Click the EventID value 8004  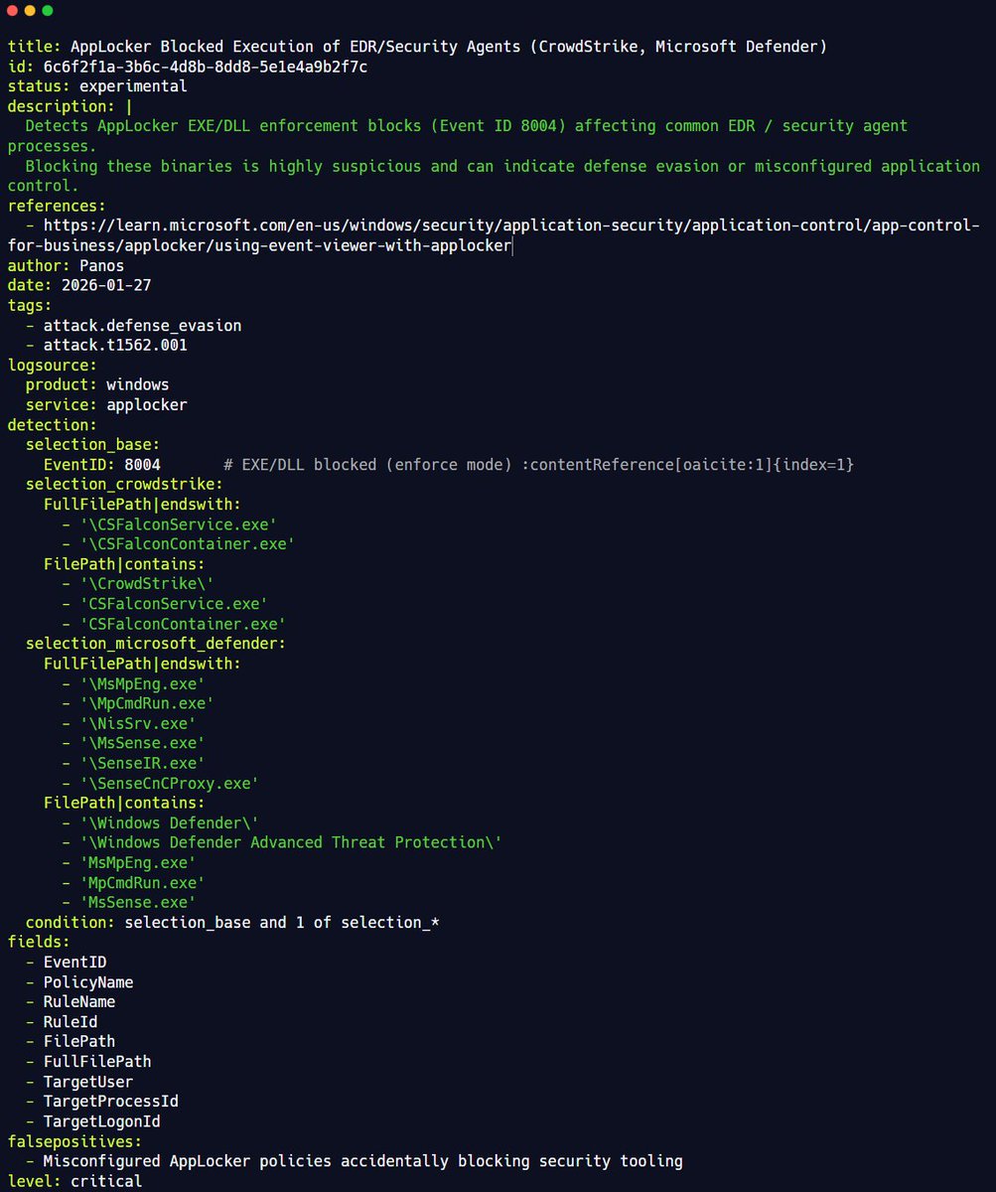pos(142,464)
